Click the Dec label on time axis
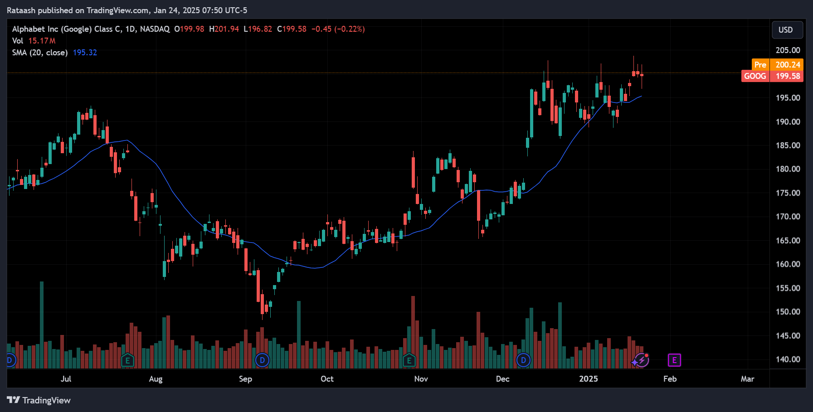This screenshot has height=412, width=813. [x=502, y=379]
